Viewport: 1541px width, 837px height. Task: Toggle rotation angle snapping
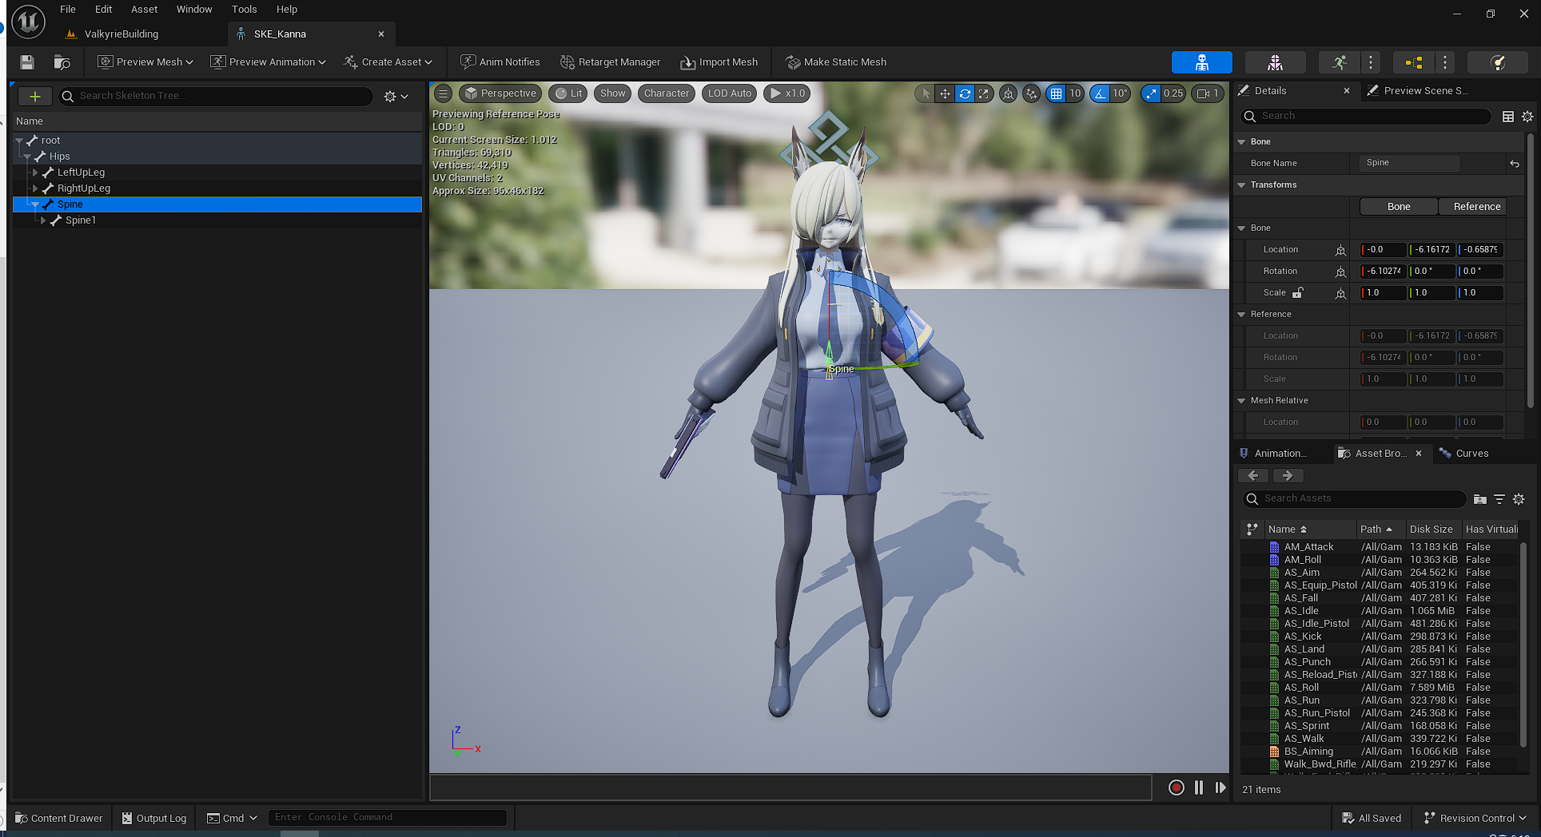click(1101, 93)
